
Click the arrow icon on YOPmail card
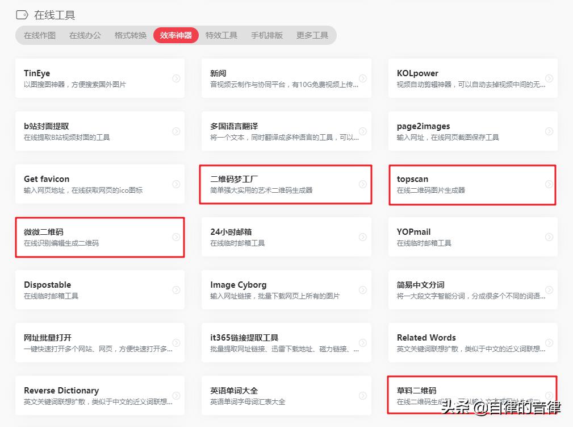(549, 237)
